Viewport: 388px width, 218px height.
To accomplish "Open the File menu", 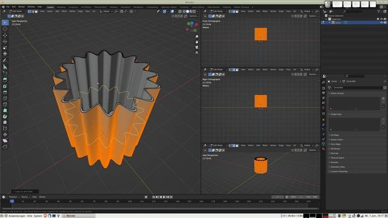I will click(x=8, y=7).
